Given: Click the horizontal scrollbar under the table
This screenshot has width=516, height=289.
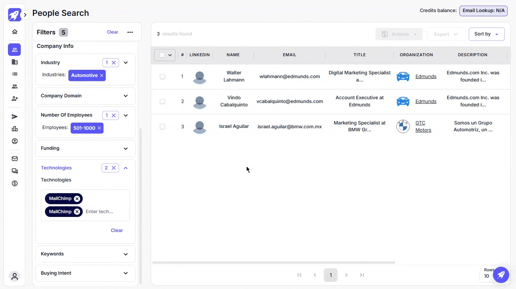Looking at the screenshot, I should (273, 263).
